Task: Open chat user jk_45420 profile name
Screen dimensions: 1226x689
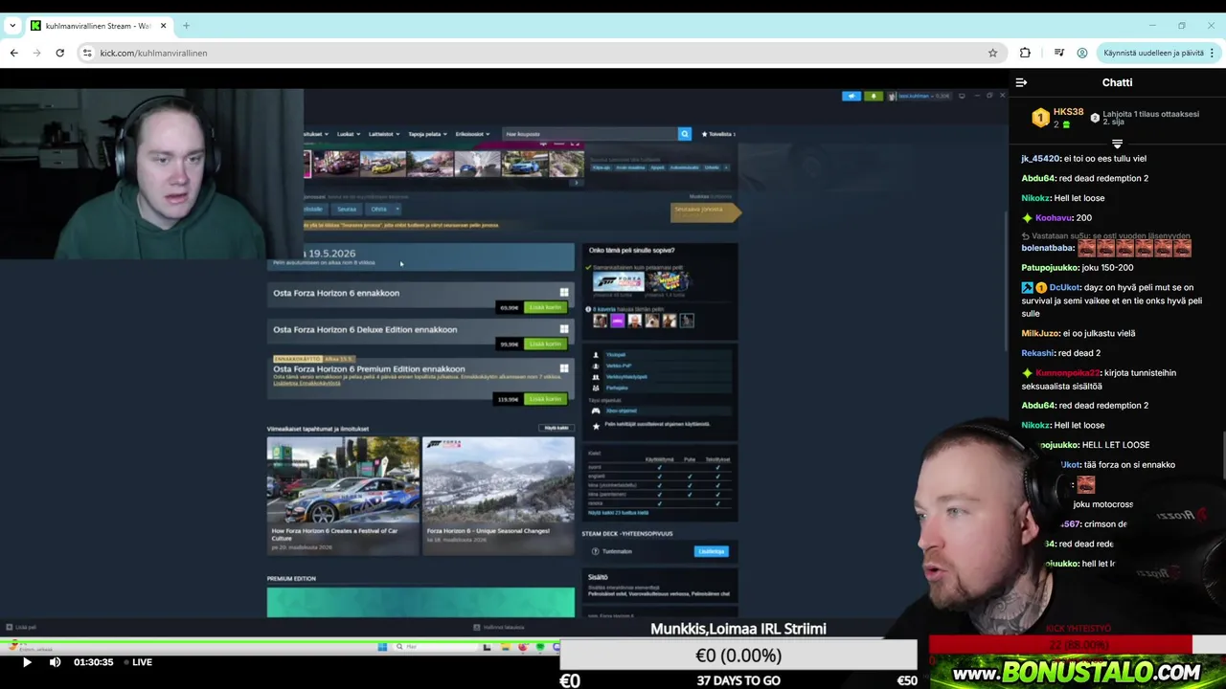Action: click(x=1041, y=159)
